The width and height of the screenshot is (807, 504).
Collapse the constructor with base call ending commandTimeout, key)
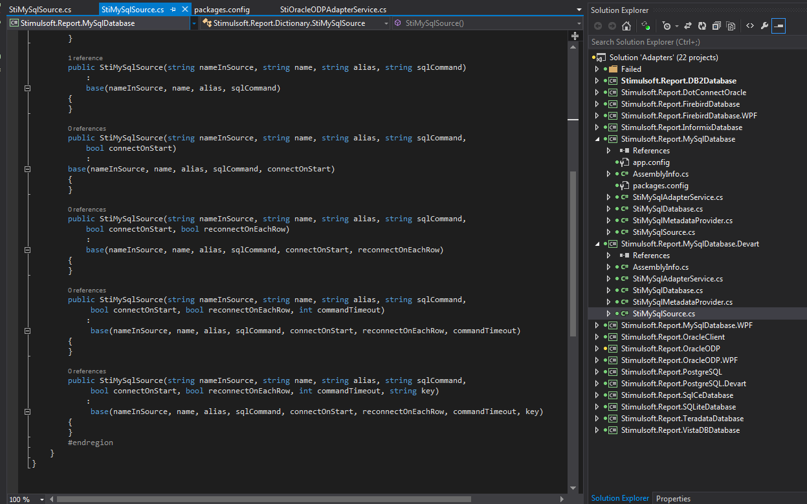pyautogui.click(x=27, y=411)
